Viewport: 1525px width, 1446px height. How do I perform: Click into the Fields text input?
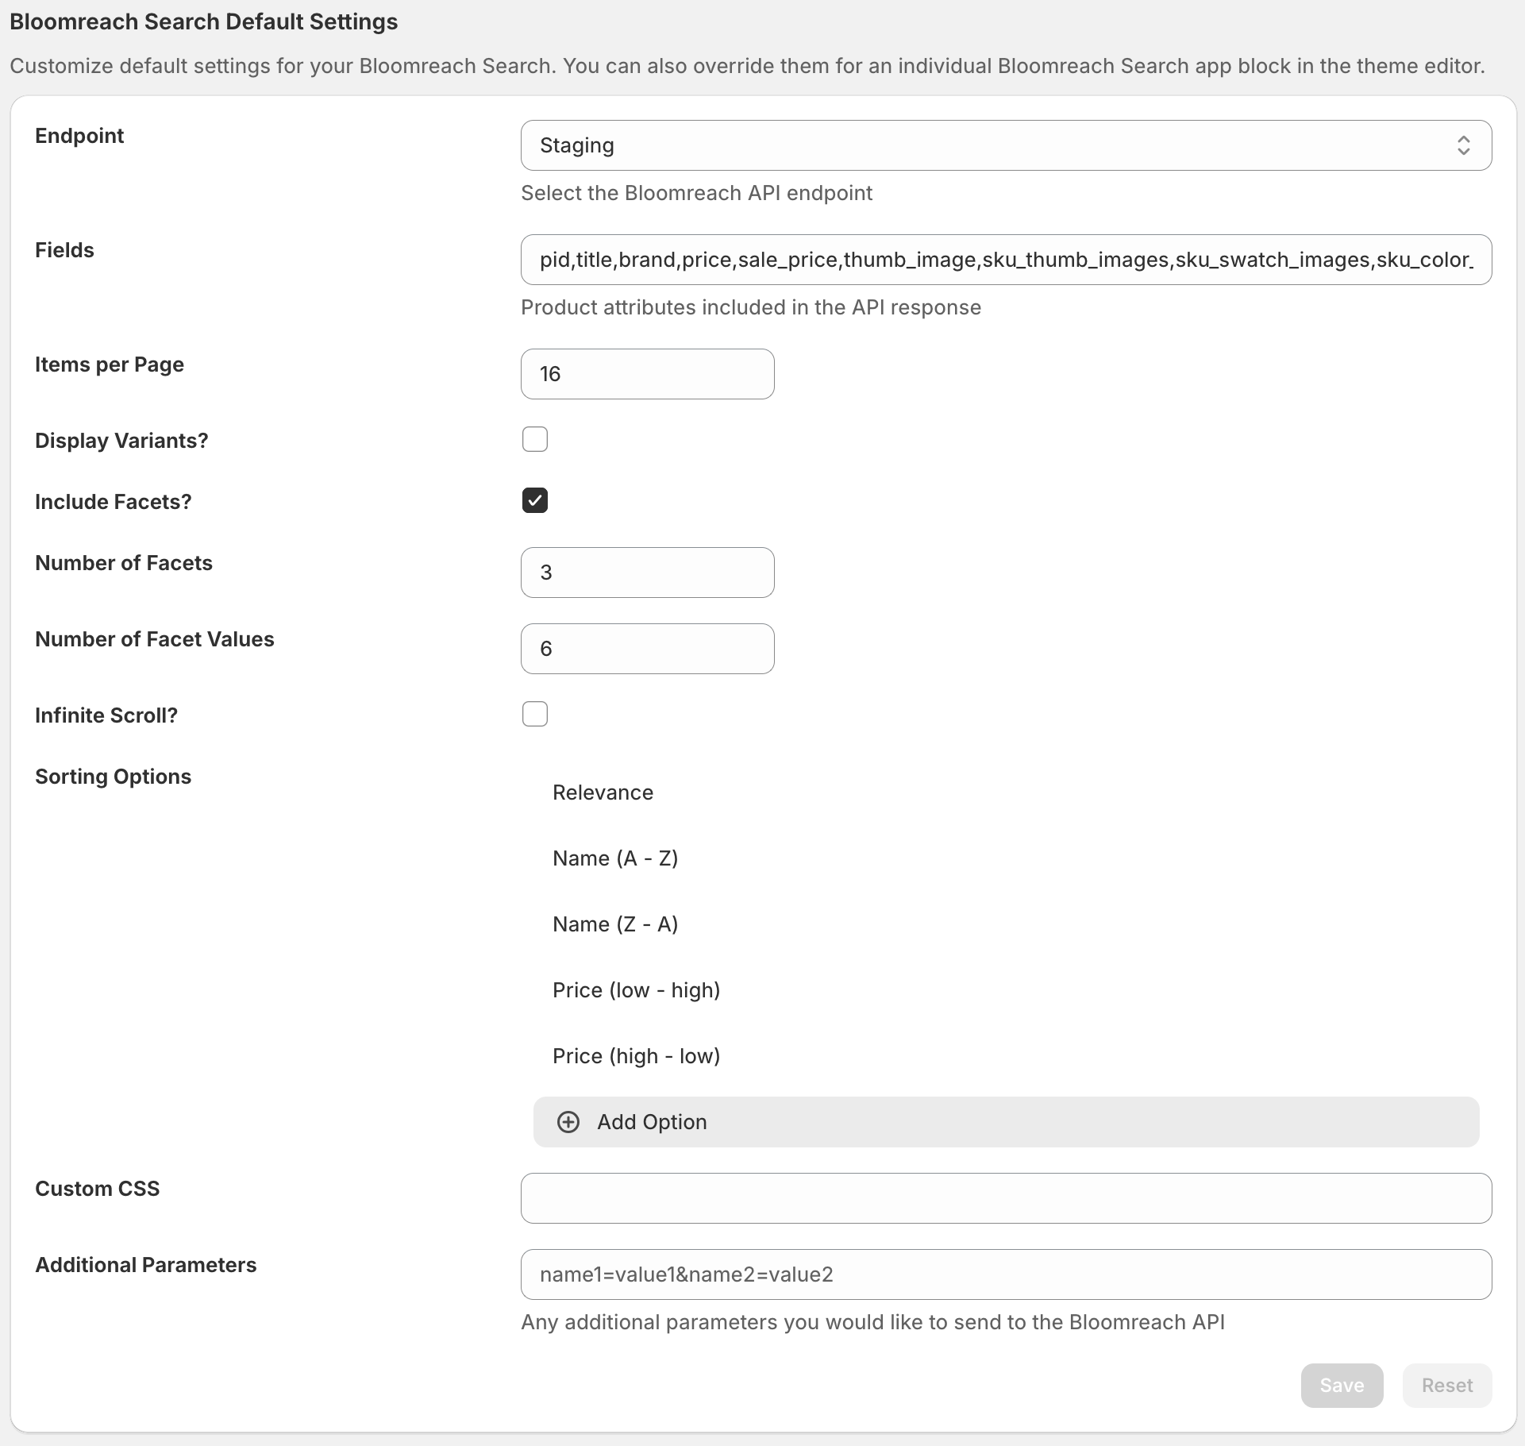pos(1006,260)
